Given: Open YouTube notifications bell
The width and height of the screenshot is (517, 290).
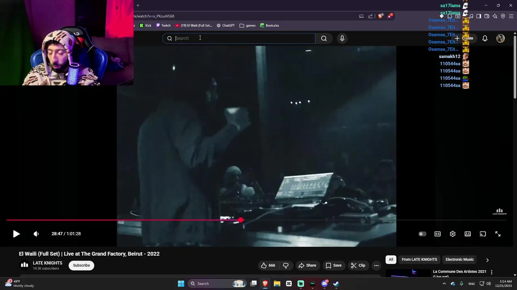Looking at the screenshot, I should 485,38.
